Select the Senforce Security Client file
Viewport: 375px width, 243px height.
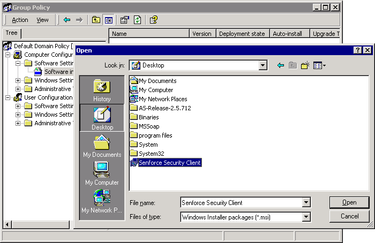coord(166,163)
